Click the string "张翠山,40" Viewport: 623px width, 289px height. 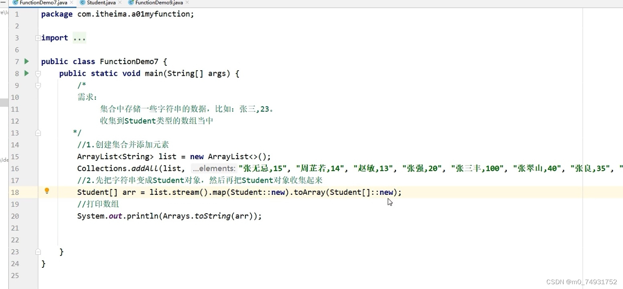pos(538,169)
